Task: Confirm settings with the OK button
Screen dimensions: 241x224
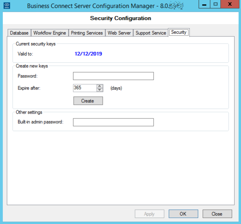Action: pos(183,214)
